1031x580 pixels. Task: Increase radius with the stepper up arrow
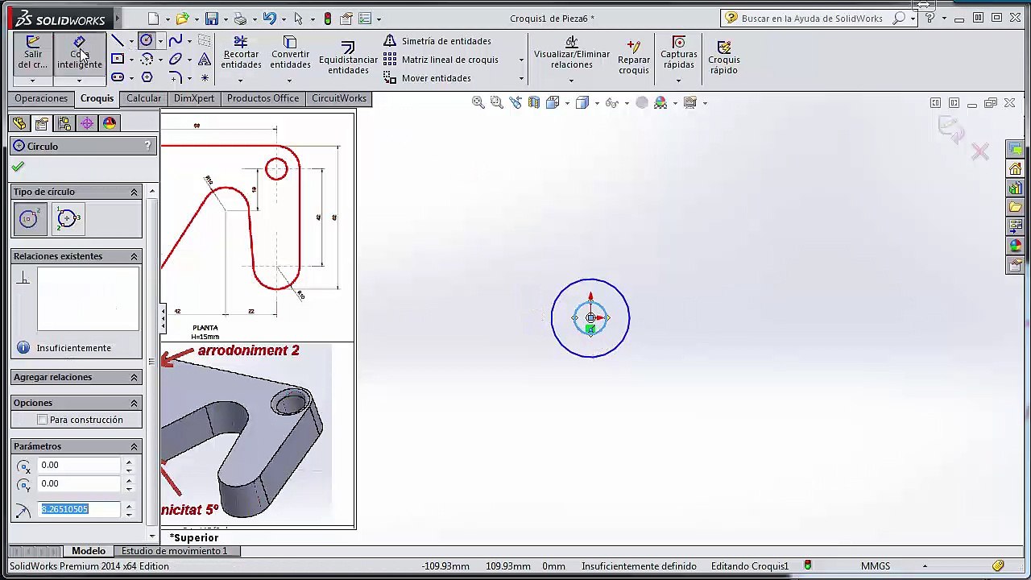[x=129, y=506]
